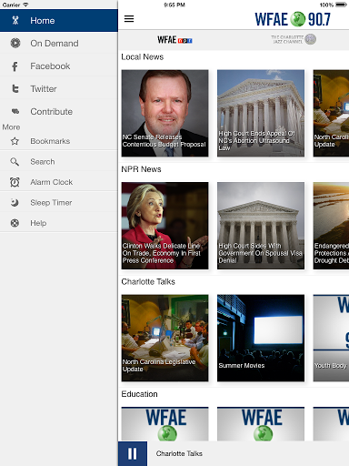Switch to Charlotte Jazz Channel tab

(x=294, y=39)
